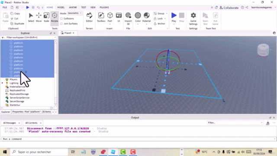The width and height of the screenshot is (277, 156).
Task: Switch to the HOME ribbon tab
Action: click(x=50, y=7)
